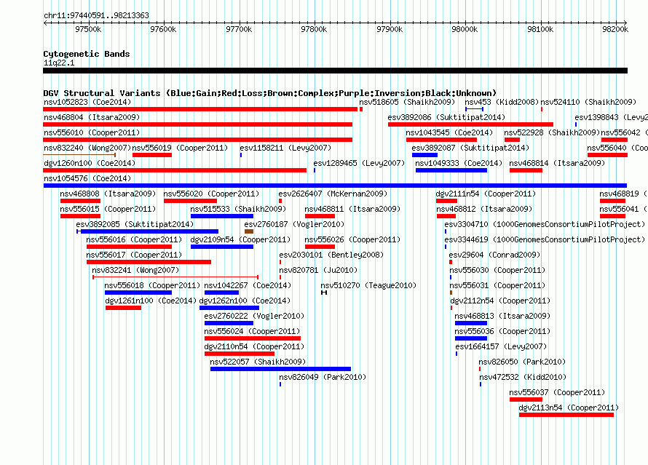Click the 97500k ruler position
Image resolution: width=648 pixels, height=465 pixels.
point(88,29)
